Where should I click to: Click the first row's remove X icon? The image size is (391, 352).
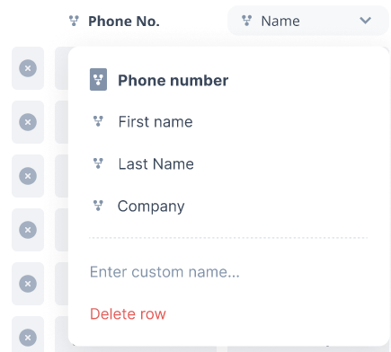coord(28,68)
